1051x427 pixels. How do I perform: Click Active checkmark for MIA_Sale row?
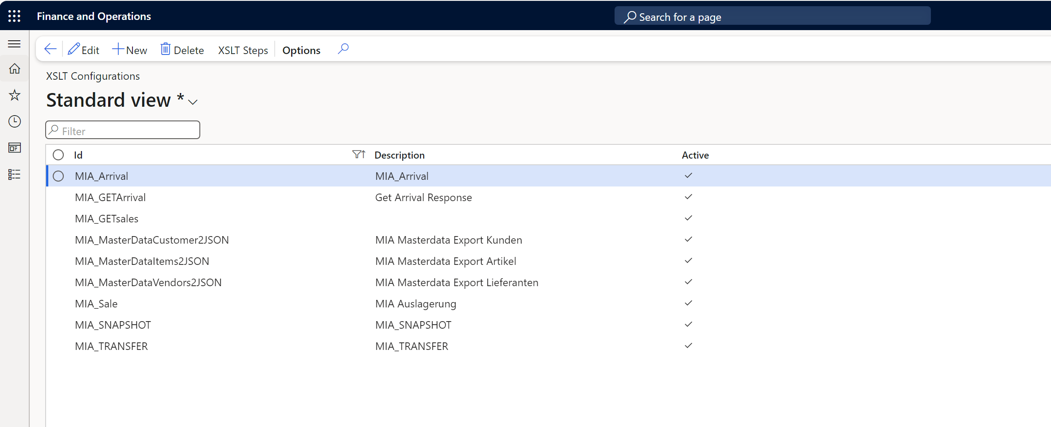688,303
